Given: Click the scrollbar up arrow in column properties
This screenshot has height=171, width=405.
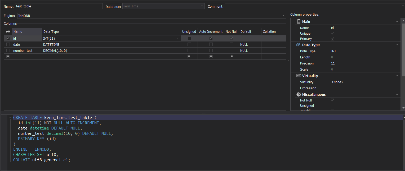Looking at the screenshot, I should (403, 21).
